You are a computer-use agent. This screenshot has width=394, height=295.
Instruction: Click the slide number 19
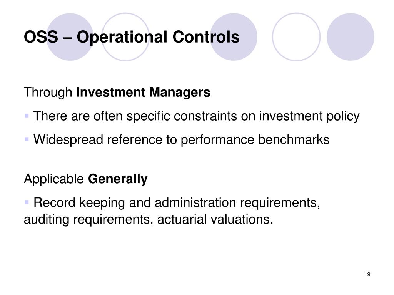coord(367,274)
